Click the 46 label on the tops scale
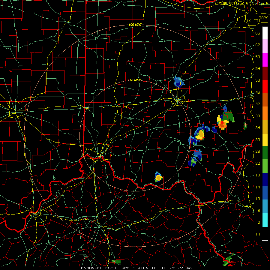This screenshot has height=270, width=270. (x=258, y=92)
